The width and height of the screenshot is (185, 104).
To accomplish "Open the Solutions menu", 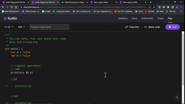I will pos(123,18).
